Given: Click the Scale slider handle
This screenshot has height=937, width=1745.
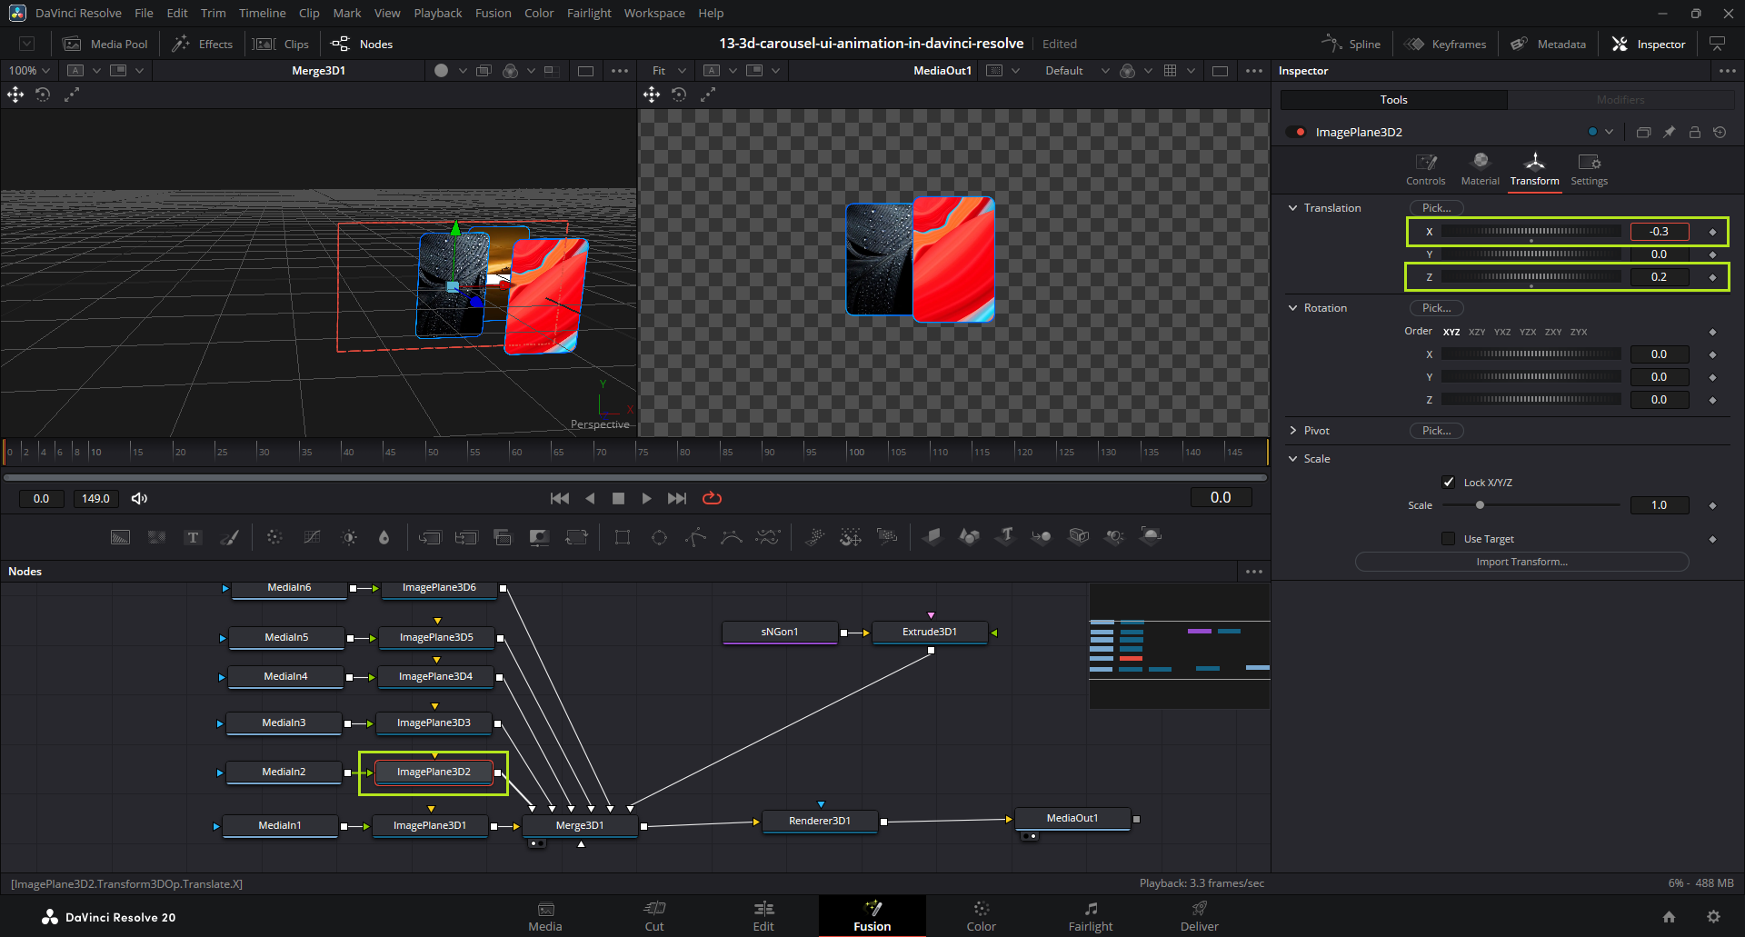Looking at the screenshot, I should click(1480, 505).
